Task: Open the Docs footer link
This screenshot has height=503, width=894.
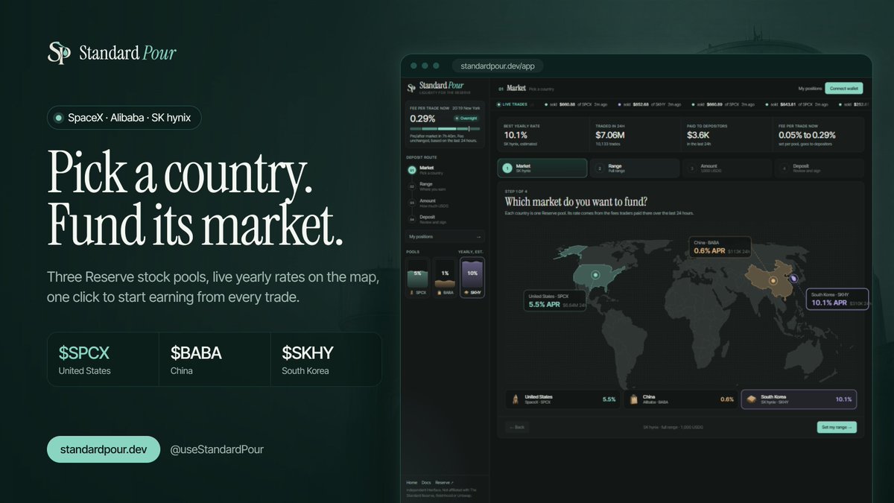Action: (x=426, y=483)
